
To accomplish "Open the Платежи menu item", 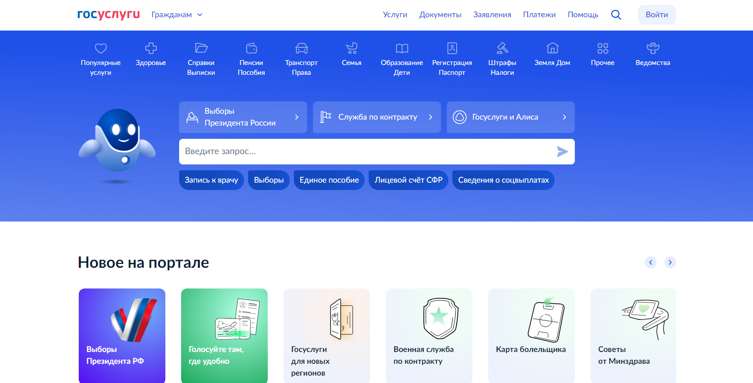I will (x=539, y=15).
